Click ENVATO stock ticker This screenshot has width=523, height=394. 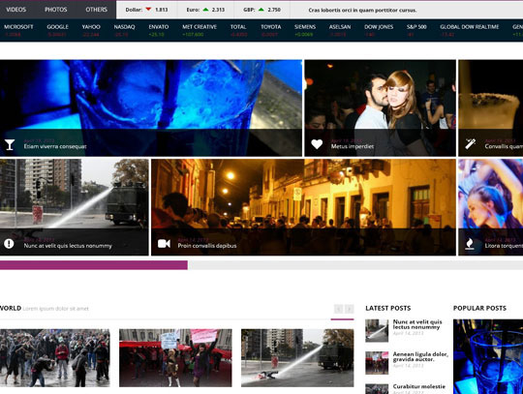coord(159,30)
